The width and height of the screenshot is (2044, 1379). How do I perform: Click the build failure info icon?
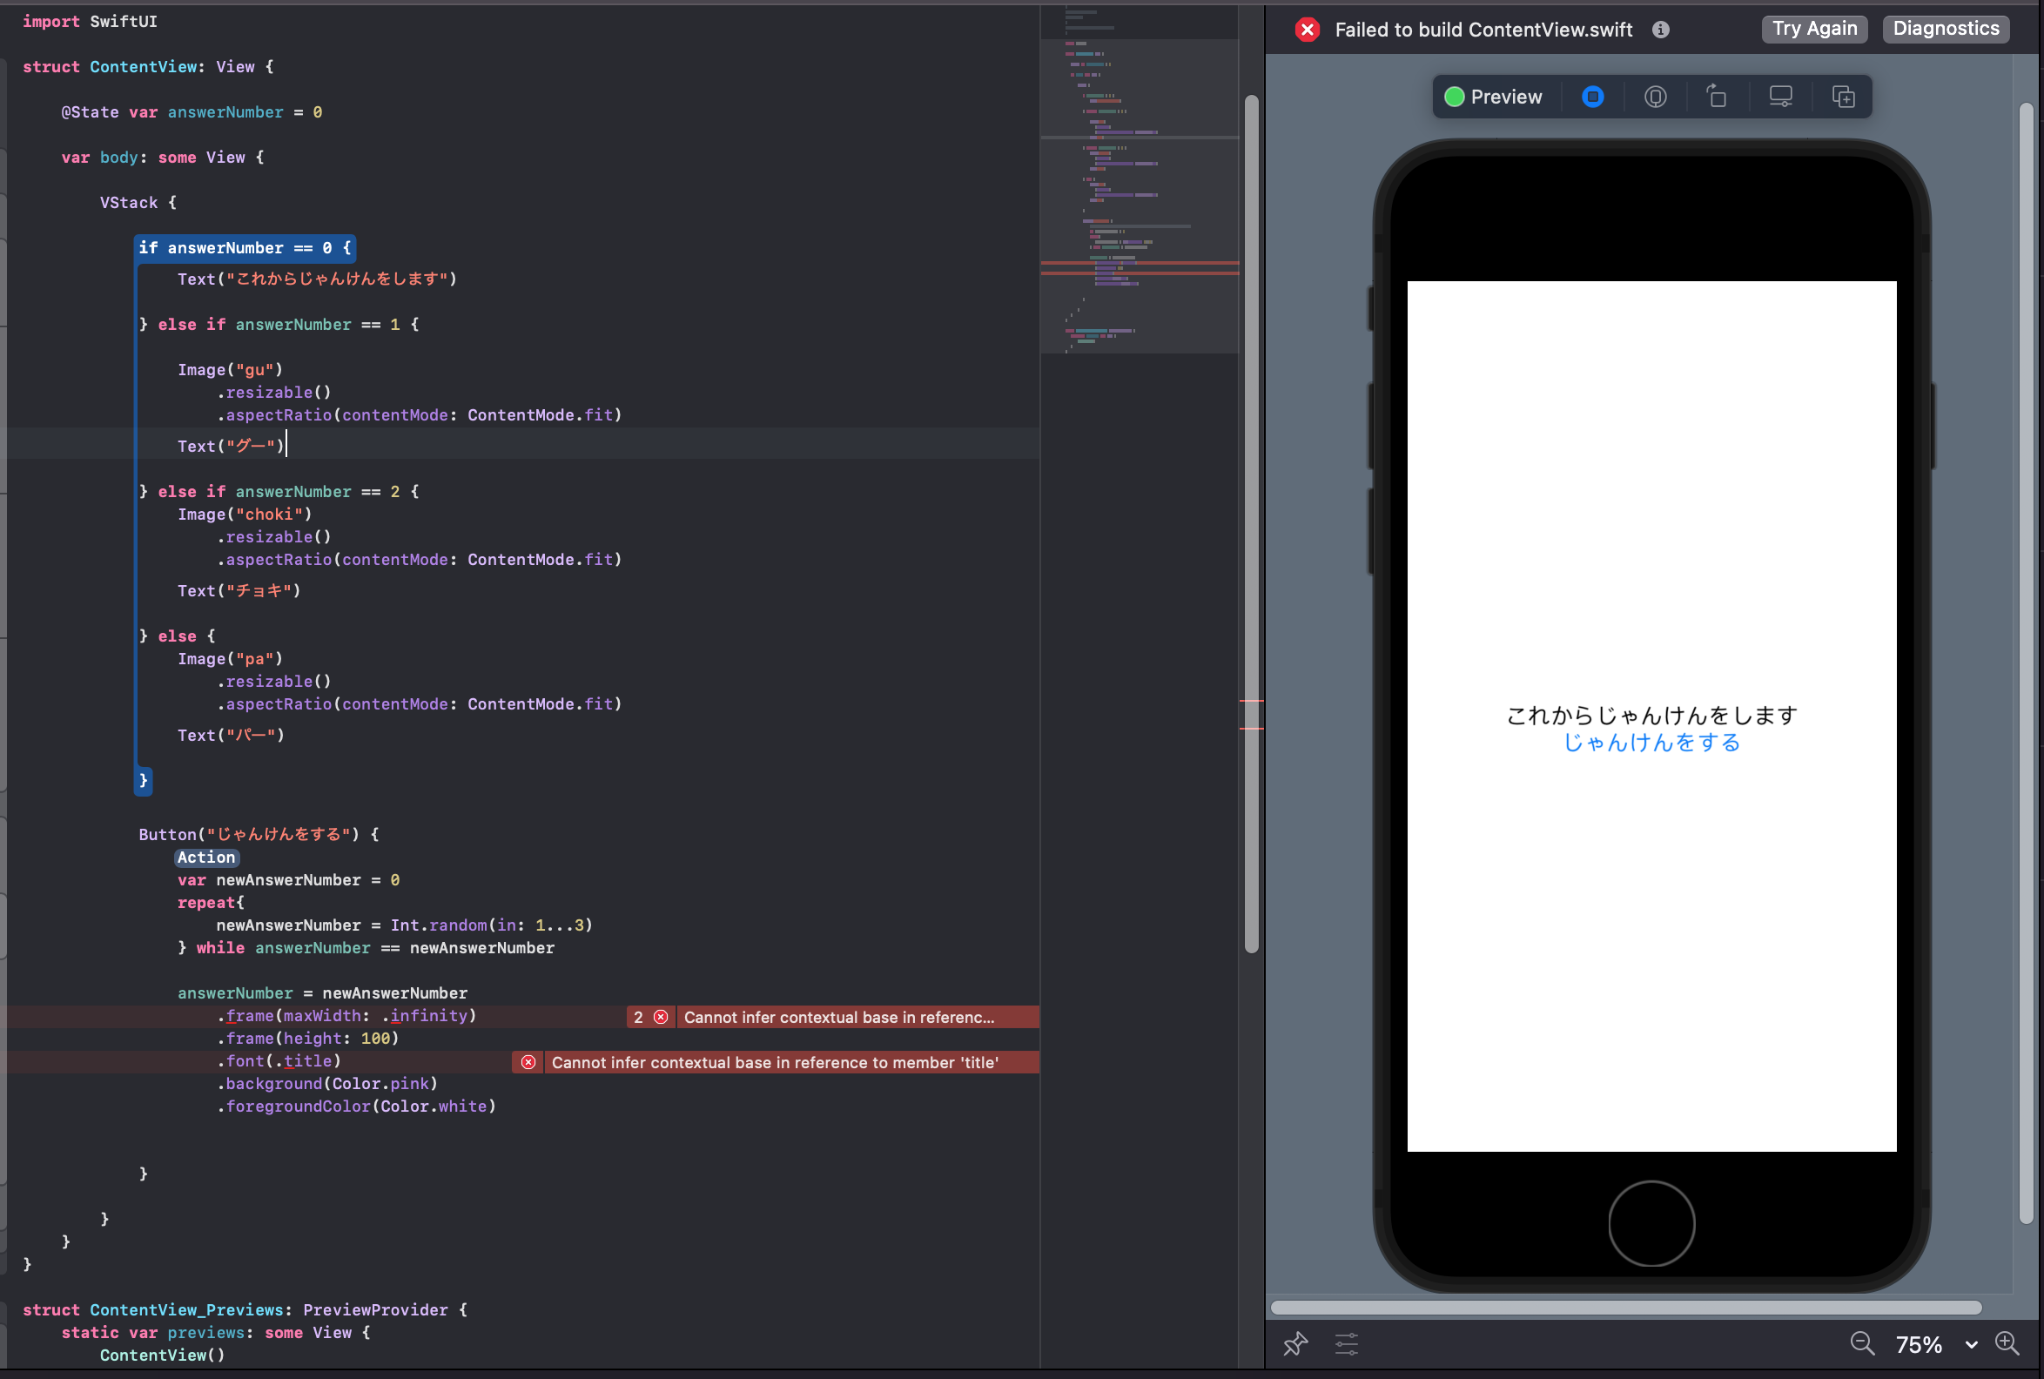tap(1661, 30)
